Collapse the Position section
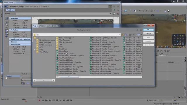The height and width of the screenshot is (105, 187). point(10,18)
